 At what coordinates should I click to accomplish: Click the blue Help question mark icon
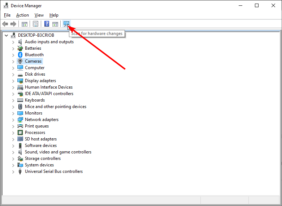pyautogui.click(x=47, y=24)
